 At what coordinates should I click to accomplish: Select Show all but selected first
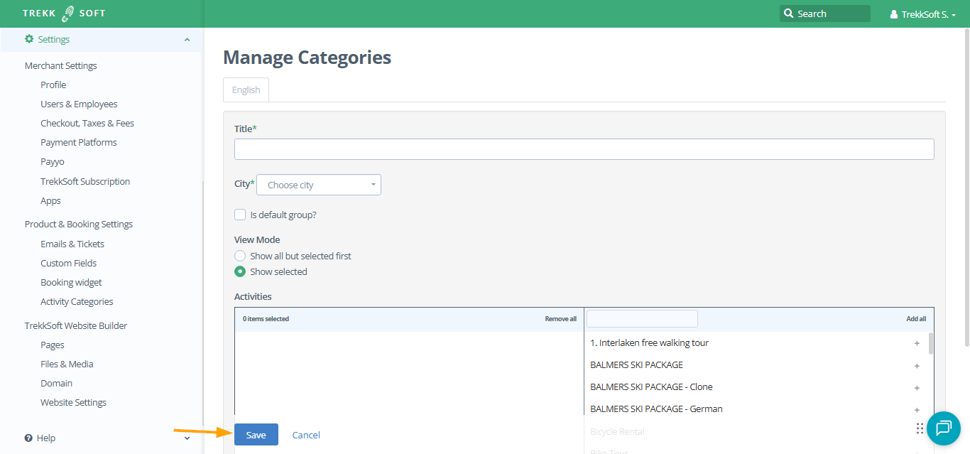click(x=240, y=256)
